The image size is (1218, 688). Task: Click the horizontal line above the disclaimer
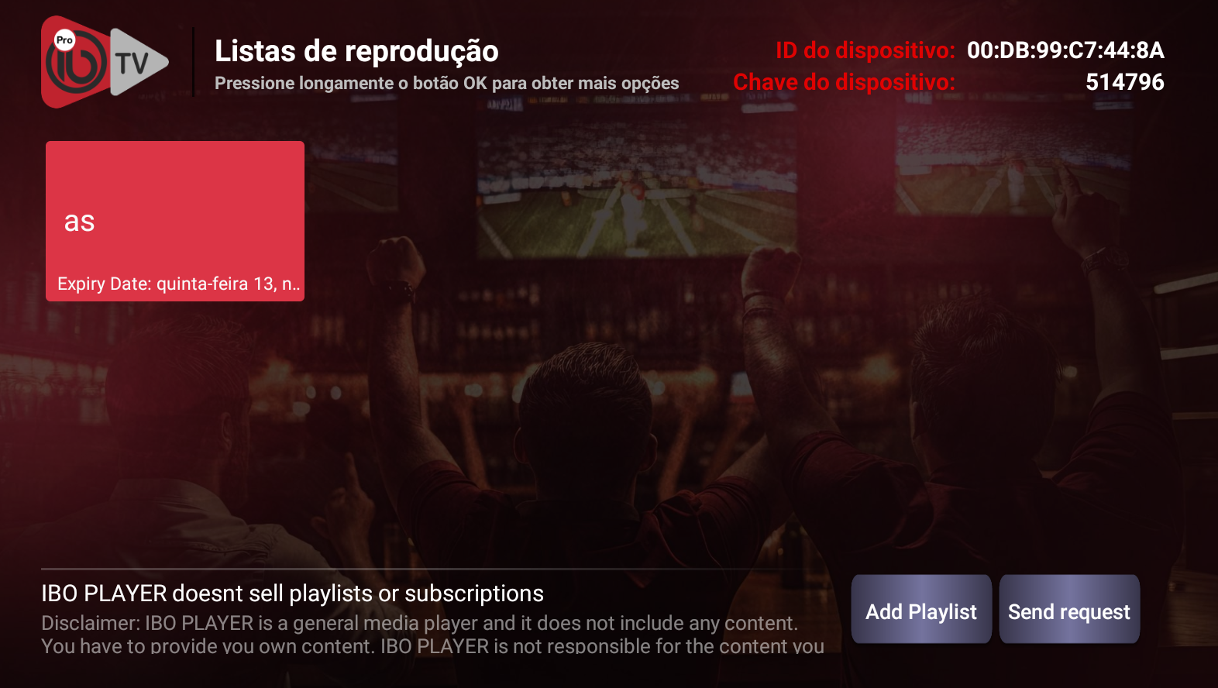point(434,569)
